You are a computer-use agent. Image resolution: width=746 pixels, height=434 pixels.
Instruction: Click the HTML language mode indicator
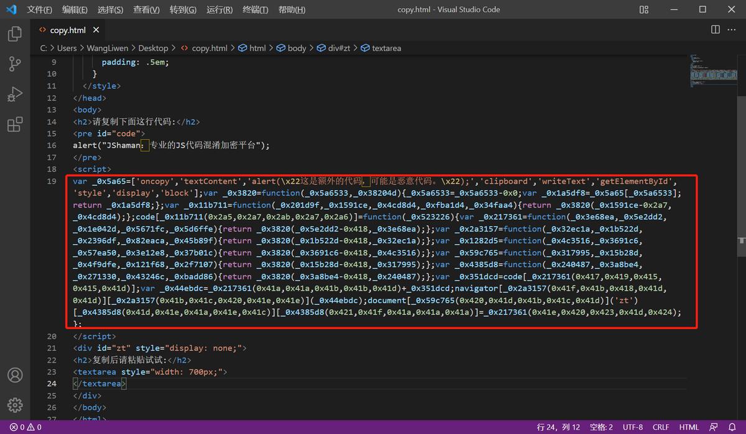point(689,427)
